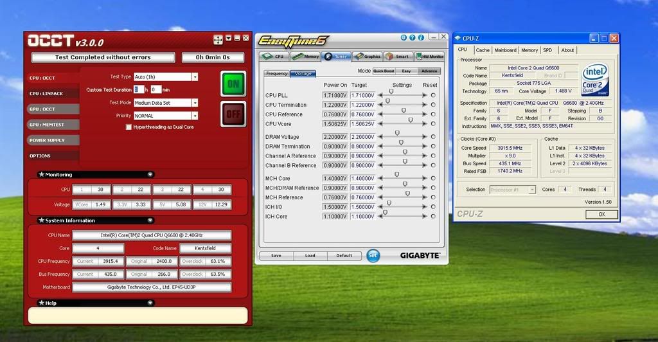Stop the test with the OFF button
Image resolution: width=658 pixels, height=342 pixels.
tap(233, 114)
